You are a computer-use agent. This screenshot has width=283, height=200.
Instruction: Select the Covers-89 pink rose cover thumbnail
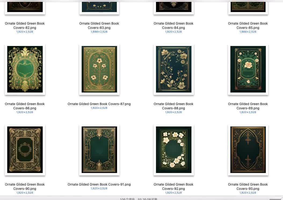pyautogui.click(x=248, y=69)
